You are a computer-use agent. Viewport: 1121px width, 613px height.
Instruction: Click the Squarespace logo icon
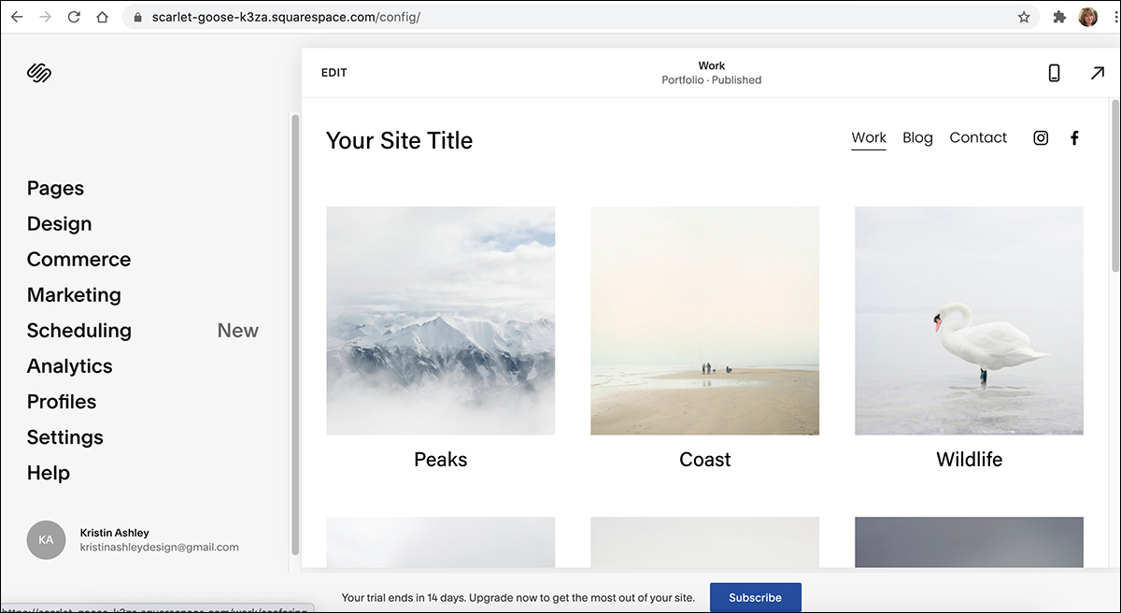[38, 72]
